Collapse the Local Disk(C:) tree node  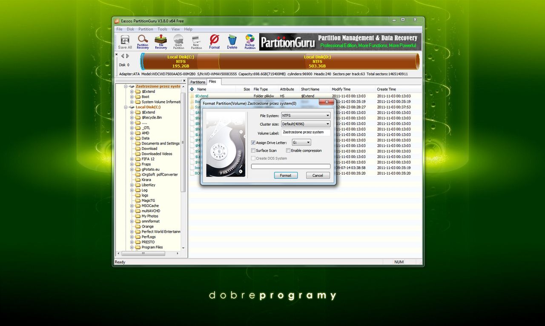point(126,107)
